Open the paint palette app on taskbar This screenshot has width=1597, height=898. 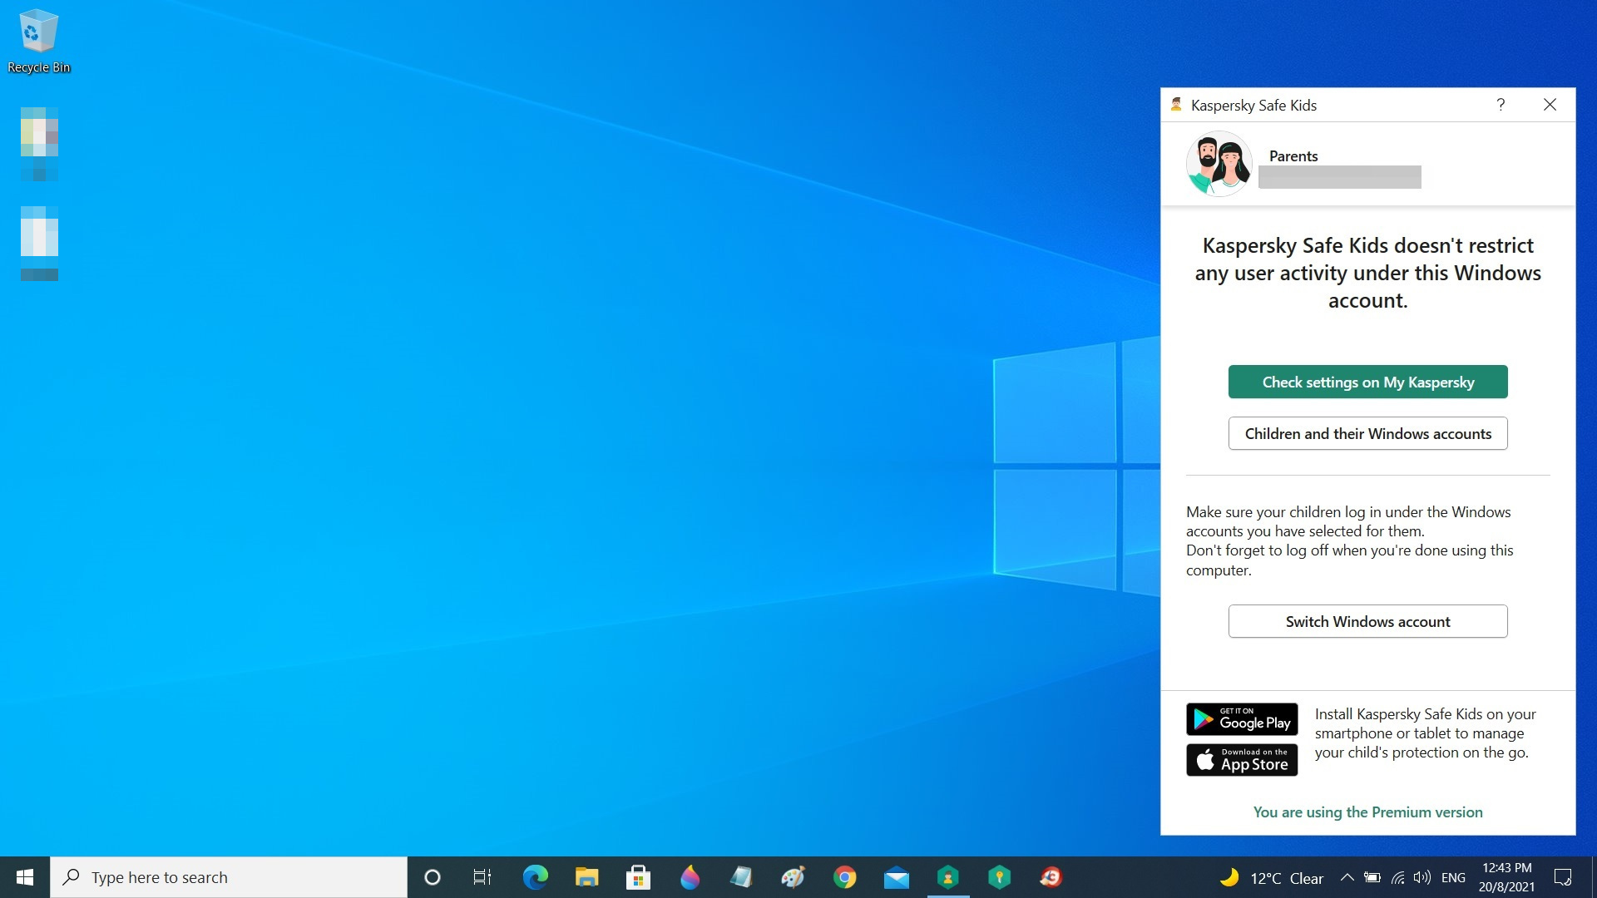(793, 877)
